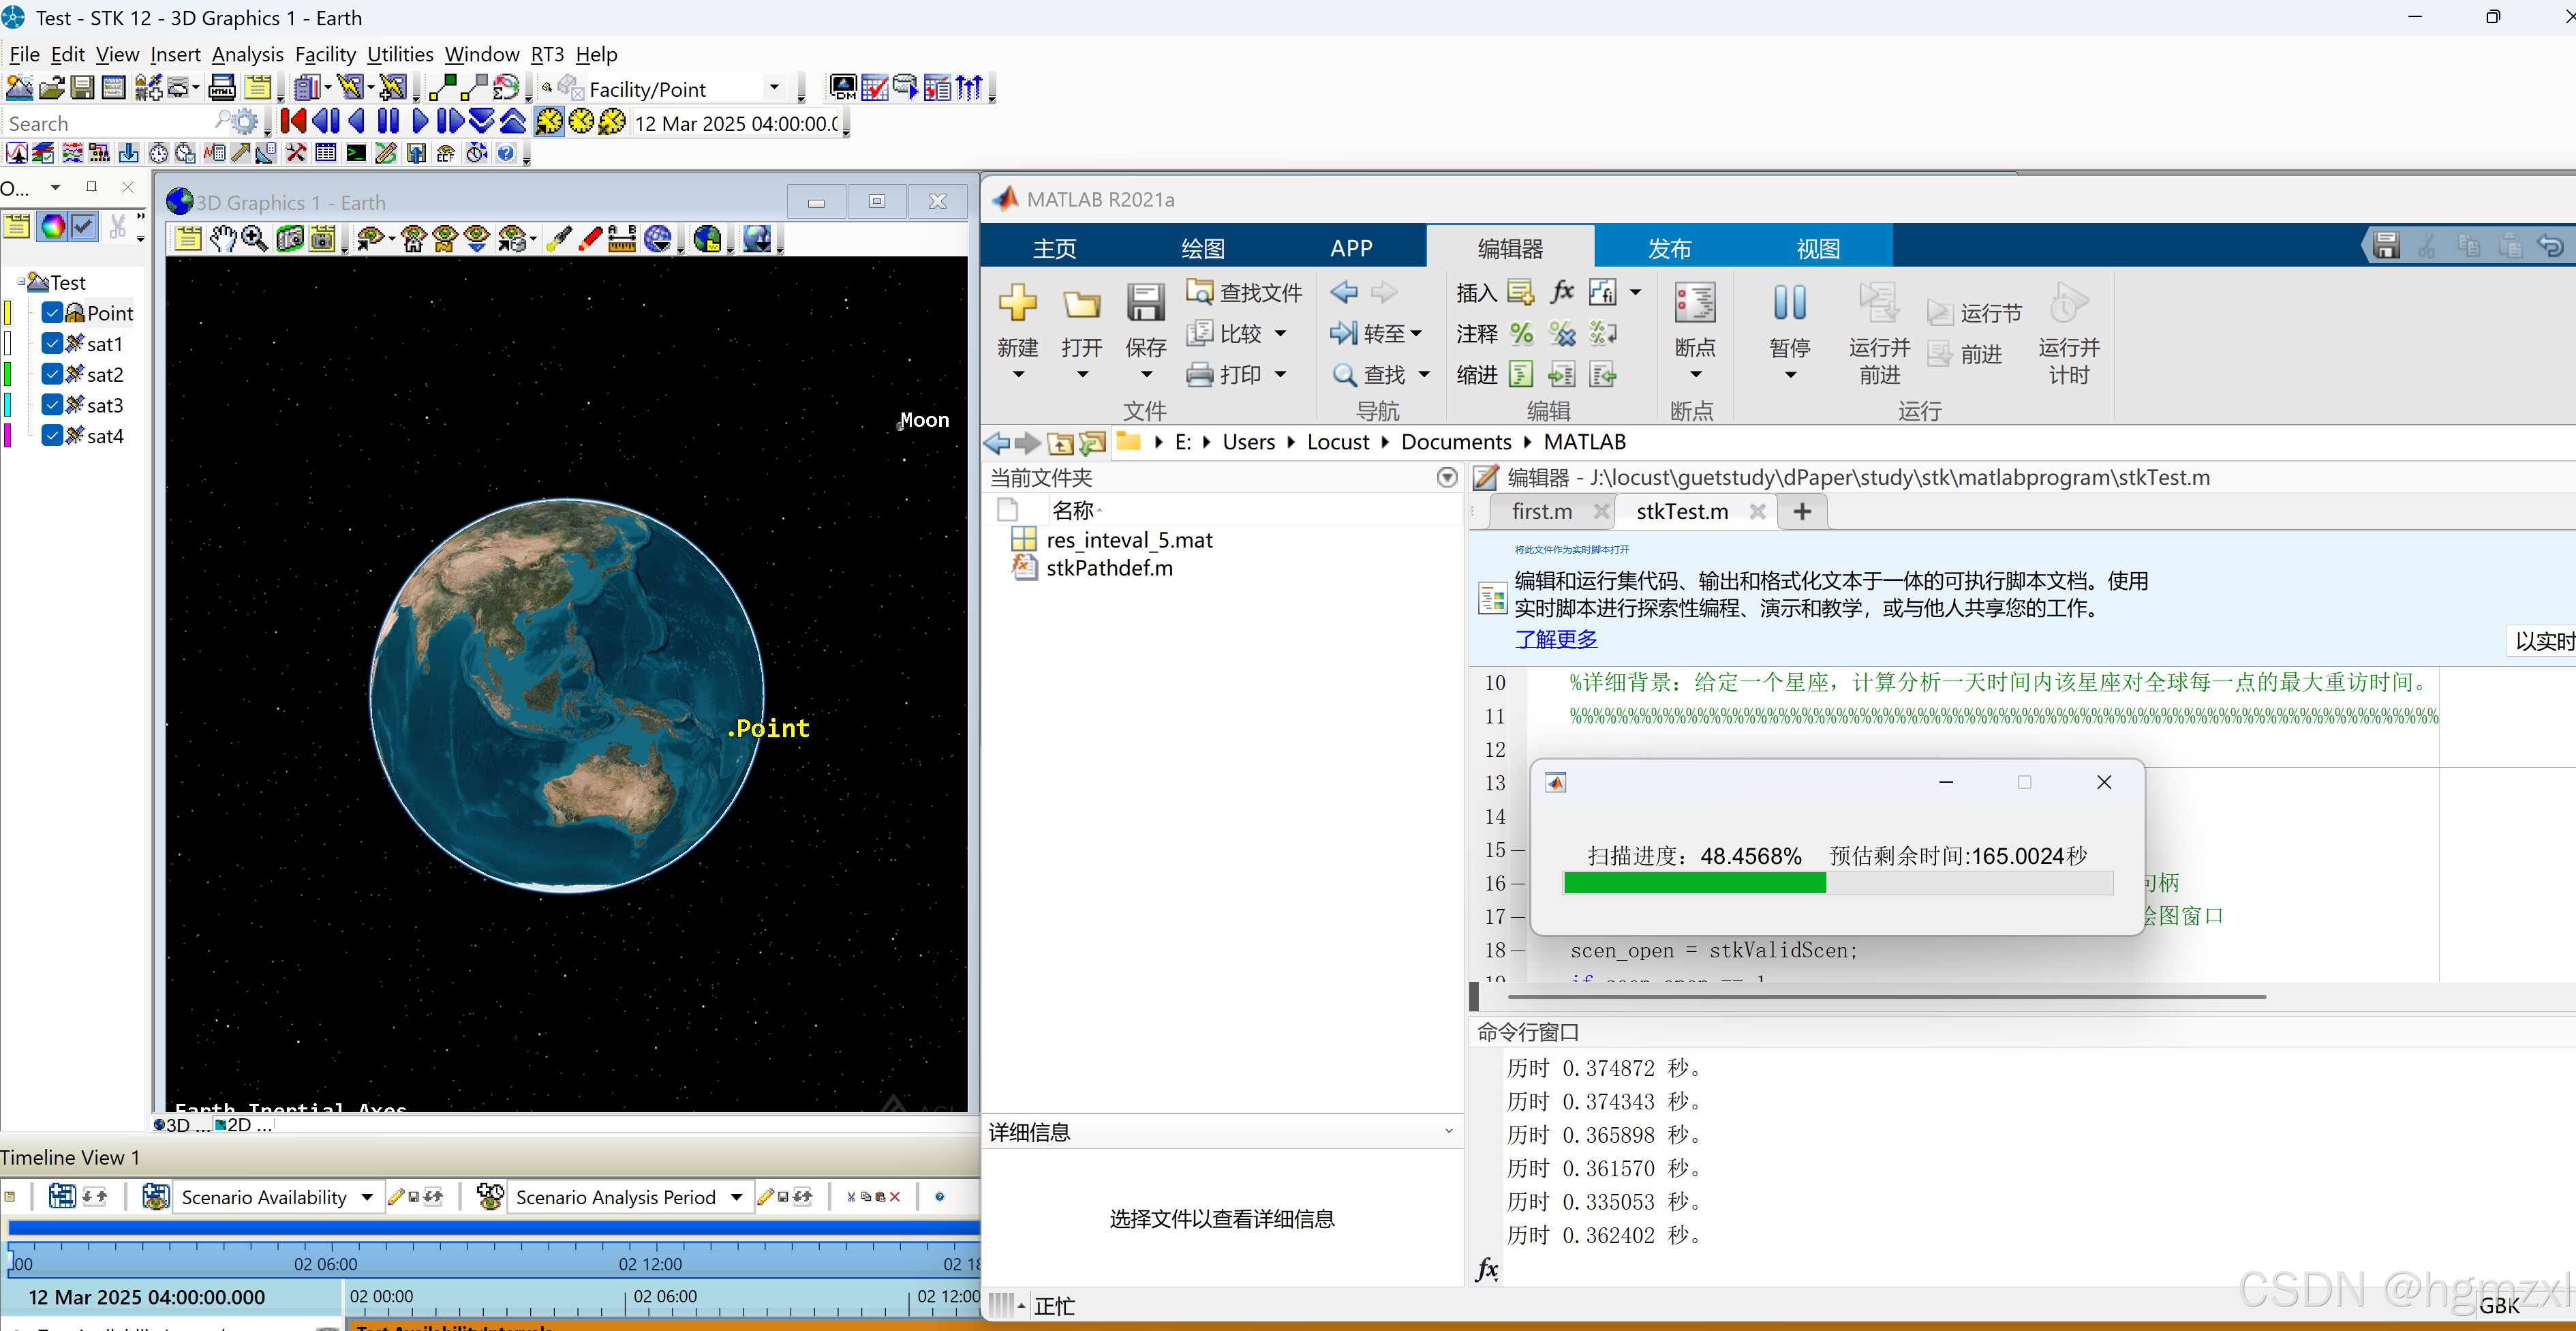Click the comment percent (%) icon
2576x1331 pixels.
tap(1521, 332)
